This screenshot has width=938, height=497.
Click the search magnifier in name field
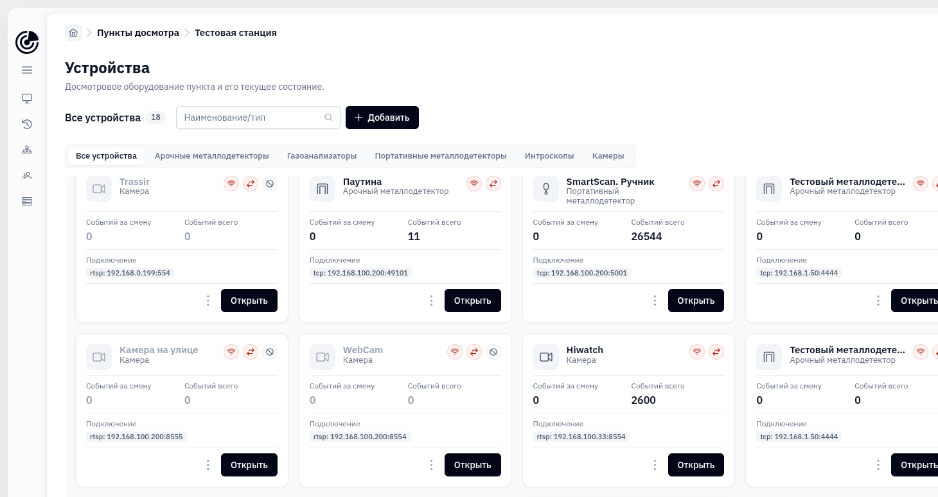(328, 118)
